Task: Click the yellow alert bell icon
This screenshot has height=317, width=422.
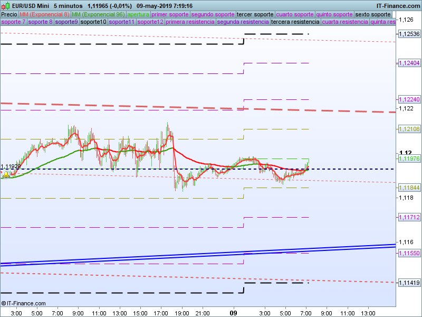Action: pos(6,174)
